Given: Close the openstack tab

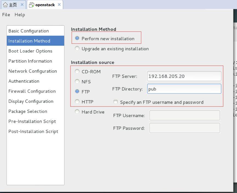Looking at the screenshot, I should click(59, 5).
